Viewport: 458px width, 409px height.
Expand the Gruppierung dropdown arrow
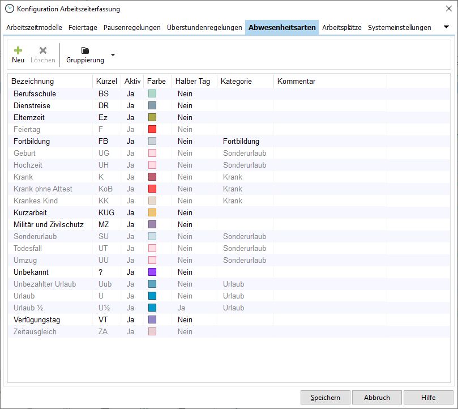113,55
